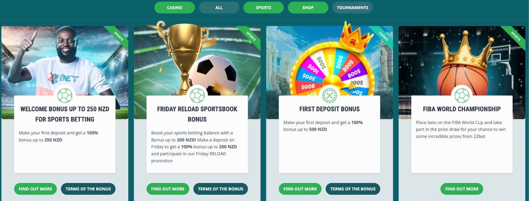The height and width of the screenshot is (201, 529).
Task: Click FIND OUT MORE under Welcome Bonus
Action: pos(35,189)
